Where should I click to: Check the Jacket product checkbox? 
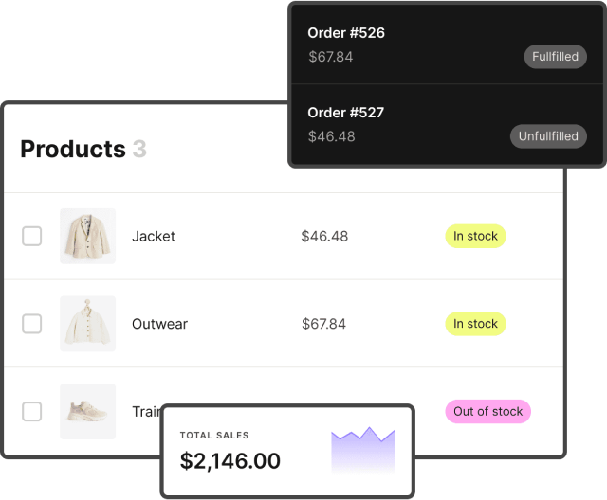point(32,236)
